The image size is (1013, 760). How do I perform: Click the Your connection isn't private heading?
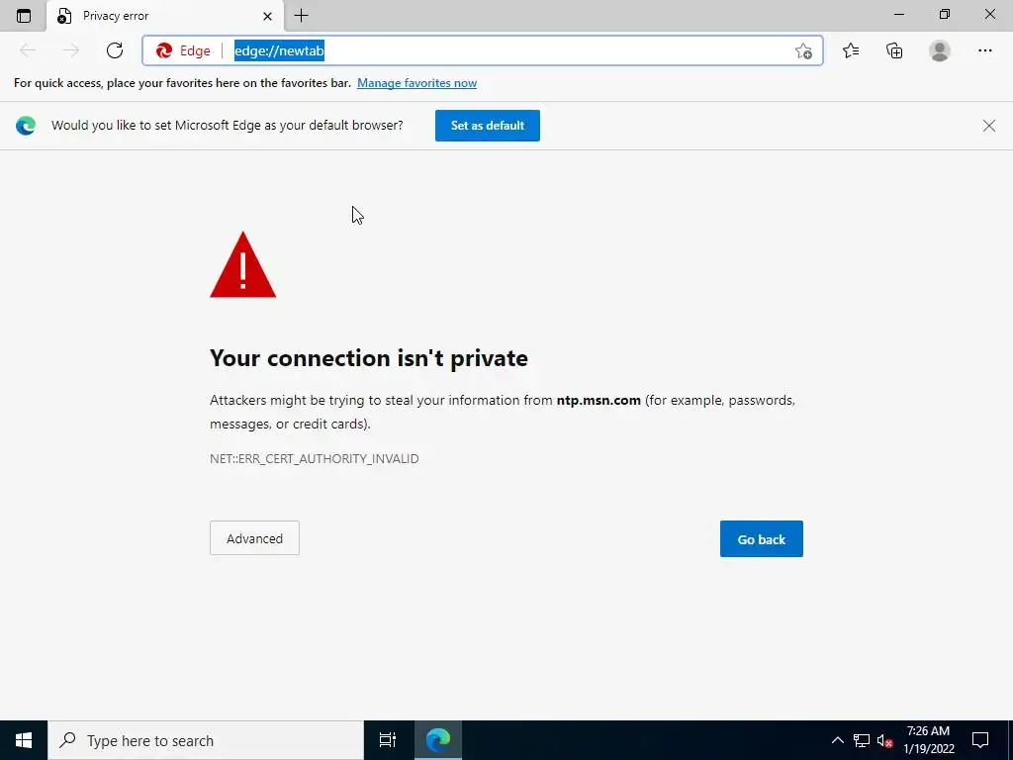point(369,358)
